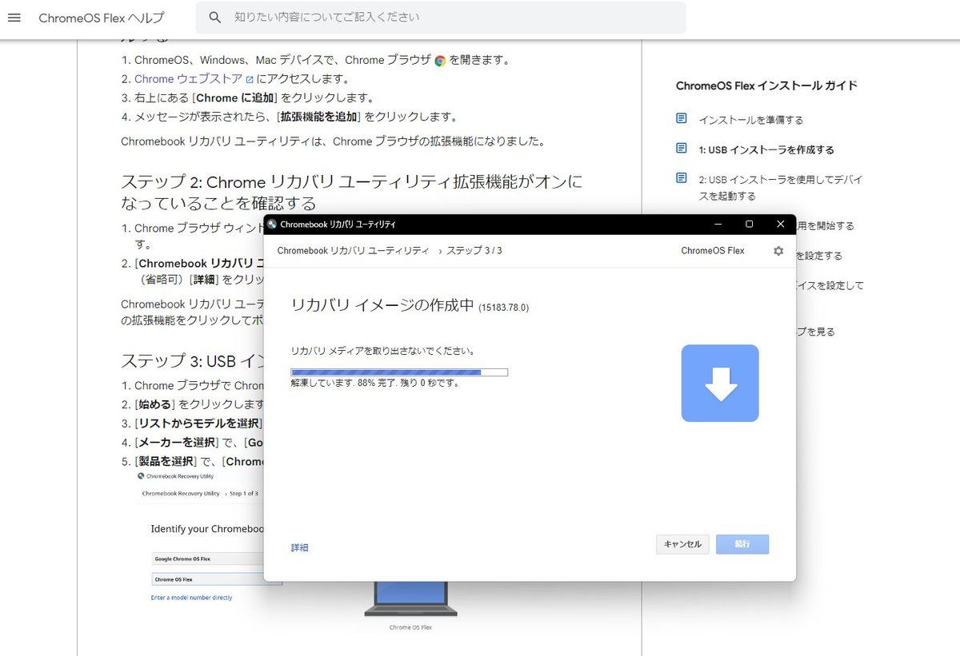Open the help page hamburger menu
Viewport: 960px width, 656px height.
coord(14,18)
